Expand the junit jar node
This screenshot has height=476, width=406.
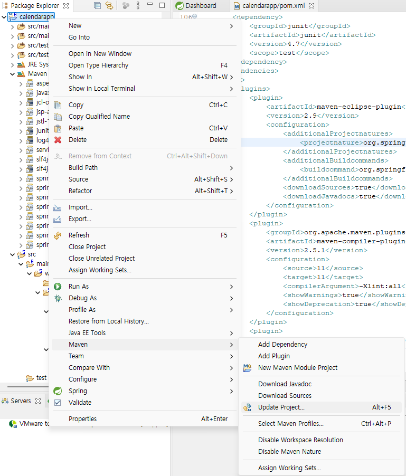pyautogui.click(x=21, y=131)
